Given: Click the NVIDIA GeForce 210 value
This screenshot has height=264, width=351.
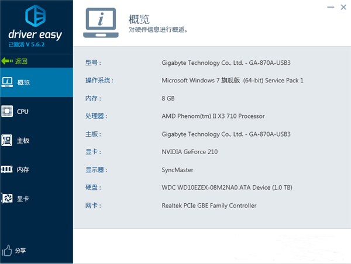Looking at the screenshot, I should [x=190, y=152].
